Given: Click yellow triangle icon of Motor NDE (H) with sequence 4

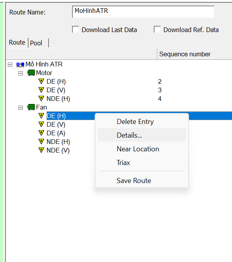Looking at the screenshot, I should click(41, 99).
